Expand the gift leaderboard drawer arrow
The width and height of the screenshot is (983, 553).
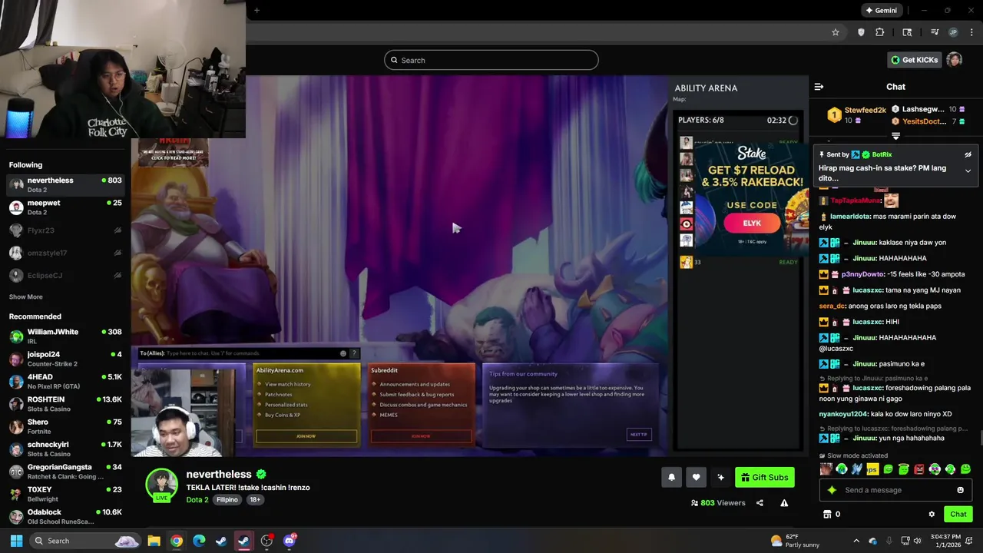[x=895, y=136]
